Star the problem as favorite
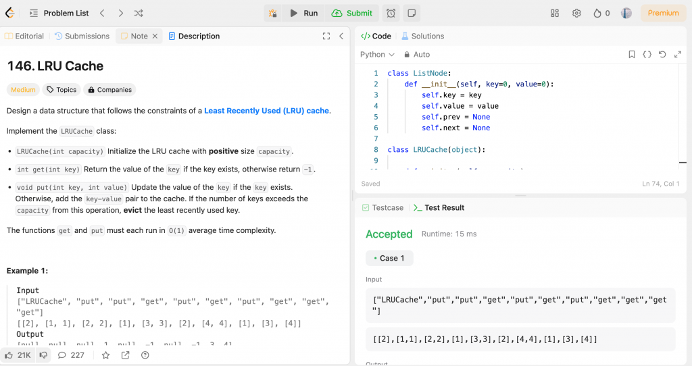Screen dimensions: 692x366 (105, 355)
